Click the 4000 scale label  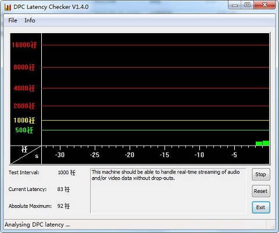pos(24,88)
